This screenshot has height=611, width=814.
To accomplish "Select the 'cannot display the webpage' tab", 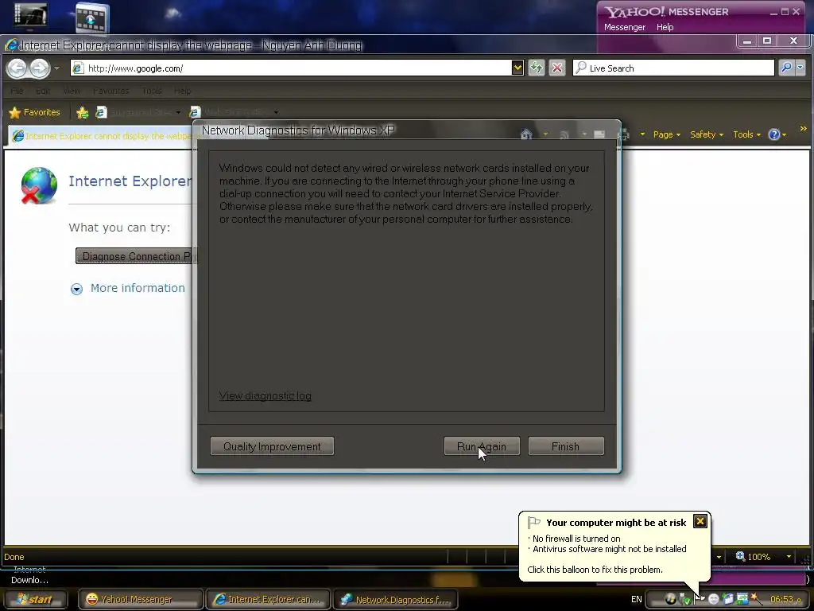I will click(101, 136).
